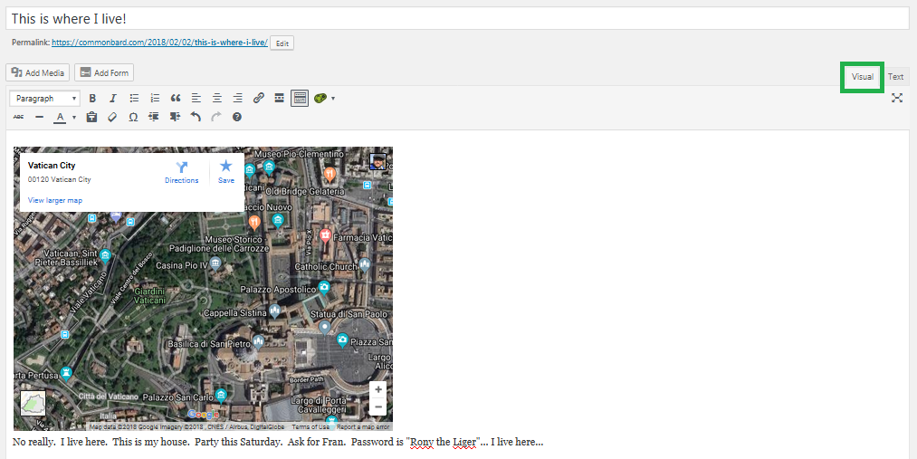Align text center
Viewport: 917px width, 459px height.
pos(217,99)
